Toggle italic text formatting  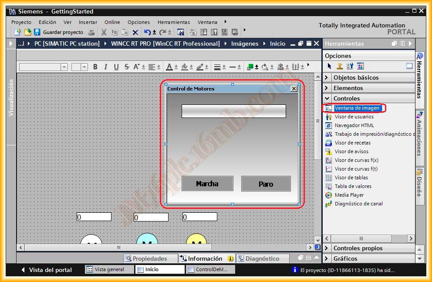(x=105, y=67)
